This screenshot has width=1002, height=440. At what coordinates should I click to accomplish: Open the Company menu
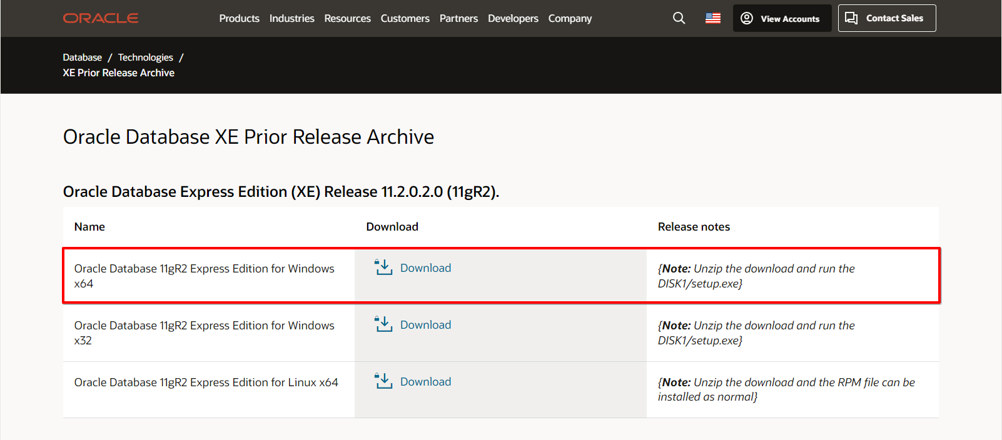click(570, 19)
